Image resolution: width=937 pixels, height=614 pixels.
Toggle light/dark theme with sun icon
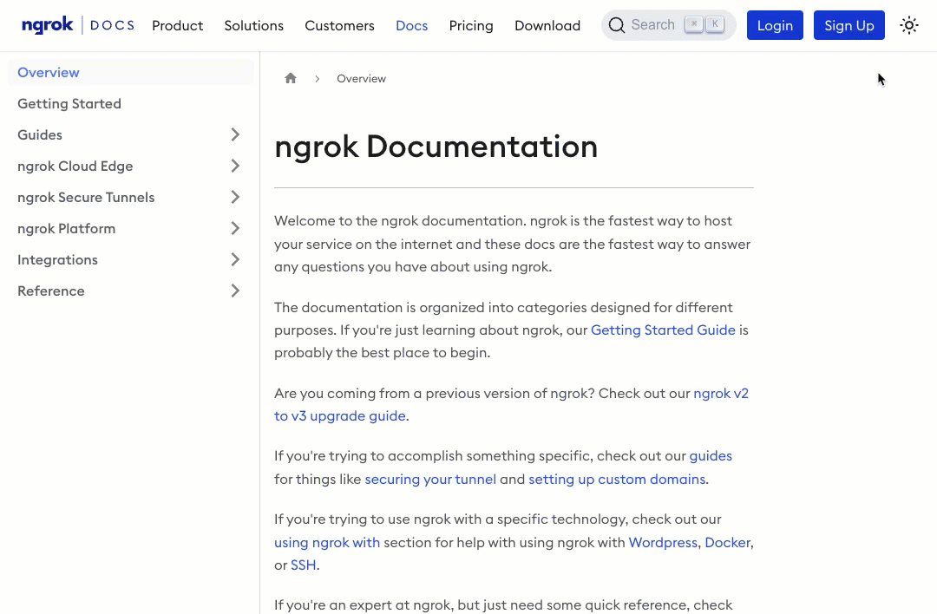point(908,25)
